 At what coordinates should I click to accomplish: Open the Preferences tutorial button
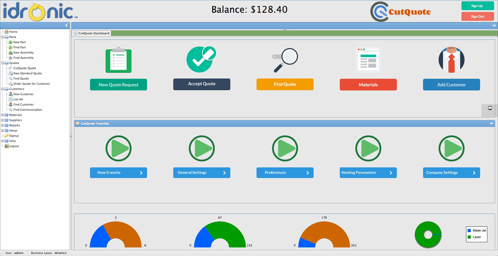click(285, 173)
